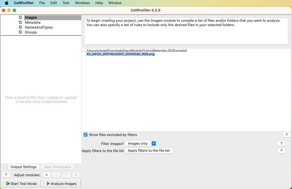Screen dimensions: 292x189
Task: Click the green checkmark beside the Metadata module
Action: point(20,22)
